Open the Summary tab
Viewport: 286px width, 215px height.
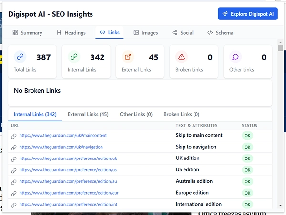click(x=27, y=33)
